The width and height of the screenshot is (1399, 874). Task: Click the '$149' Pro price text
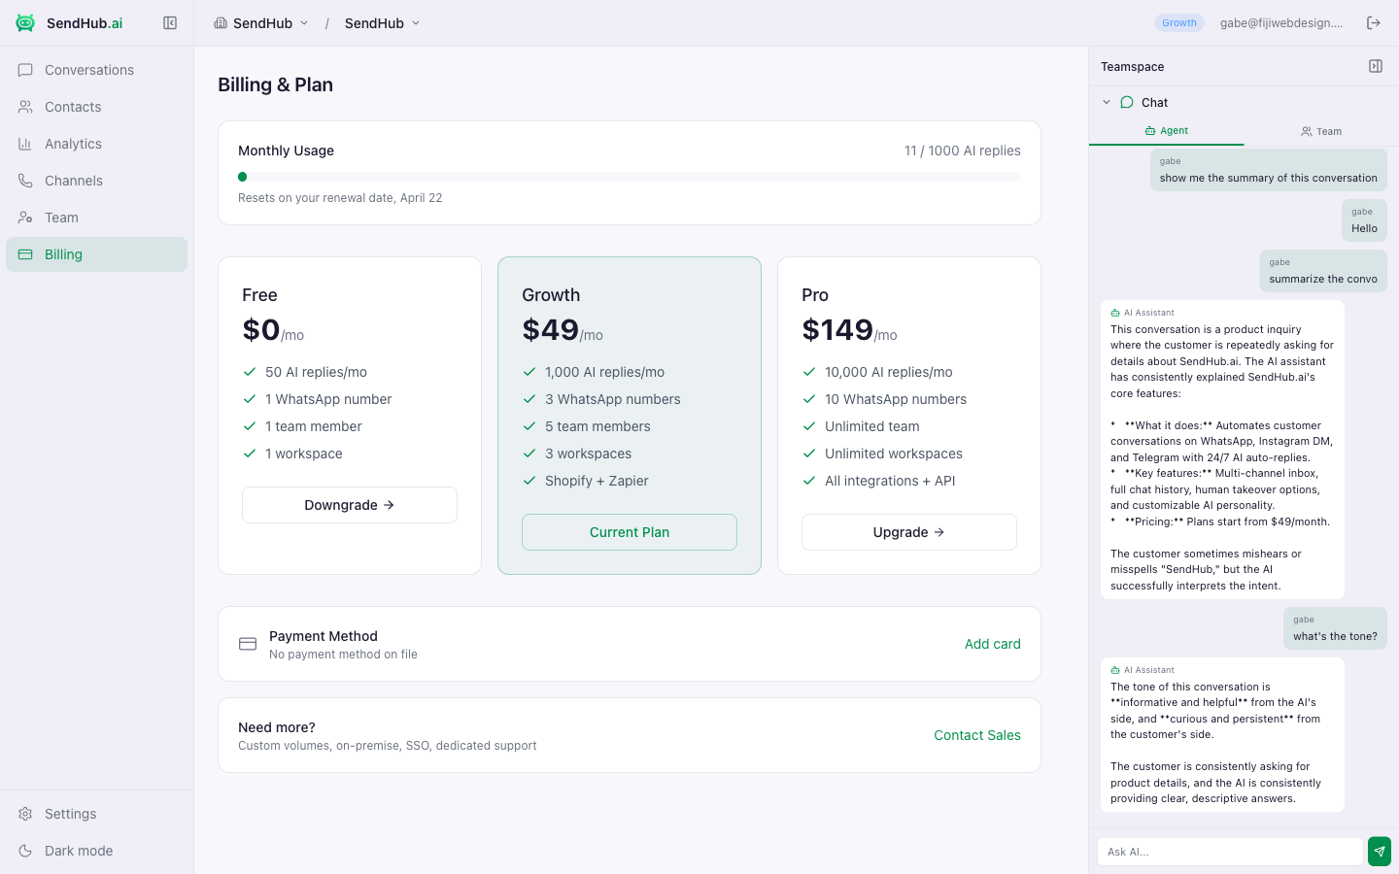tap(836, 330)
